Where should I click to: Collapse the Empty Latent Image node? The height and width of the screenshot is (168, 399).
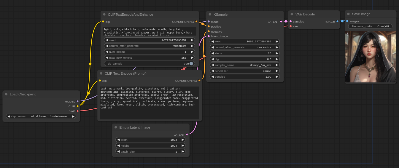tap(116, 127)
